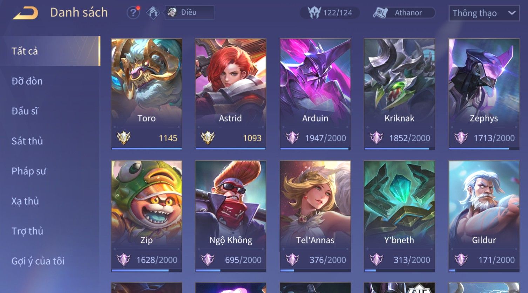Click the hero count crown icon 122/124

(314, 13)
